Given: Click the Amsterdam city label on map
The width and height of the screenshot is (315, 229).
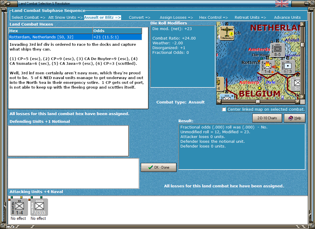Looking at the screenshot, I should [x=259, y=49].
